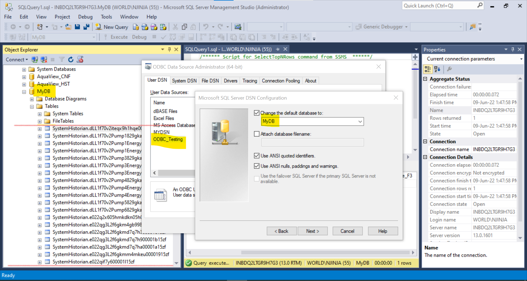Expand the System Databases folder
This screenshot has width=527, height=281.
pyautogui.click(x=24, y=69)
